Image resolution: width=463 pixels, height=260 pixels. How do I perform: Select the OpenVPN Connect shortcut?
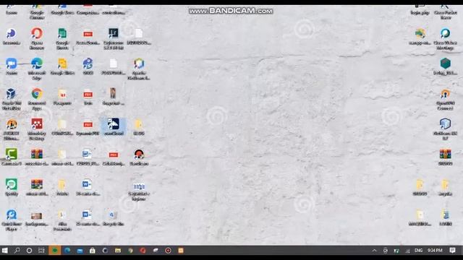point(446,100)
